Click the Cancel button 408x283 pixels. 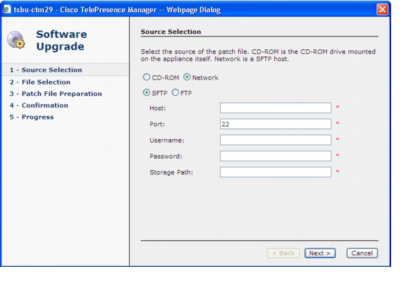[x=362, y=253]
